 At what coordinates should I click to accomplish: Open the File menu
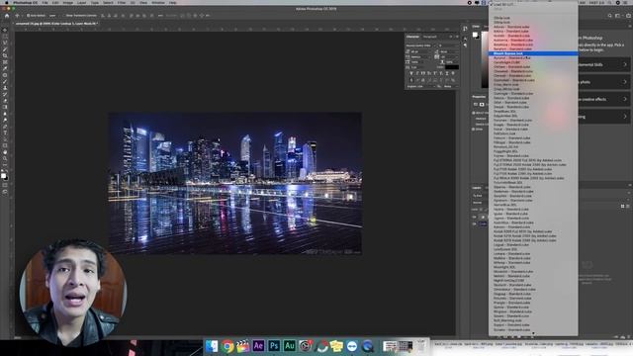pos(45,2)
